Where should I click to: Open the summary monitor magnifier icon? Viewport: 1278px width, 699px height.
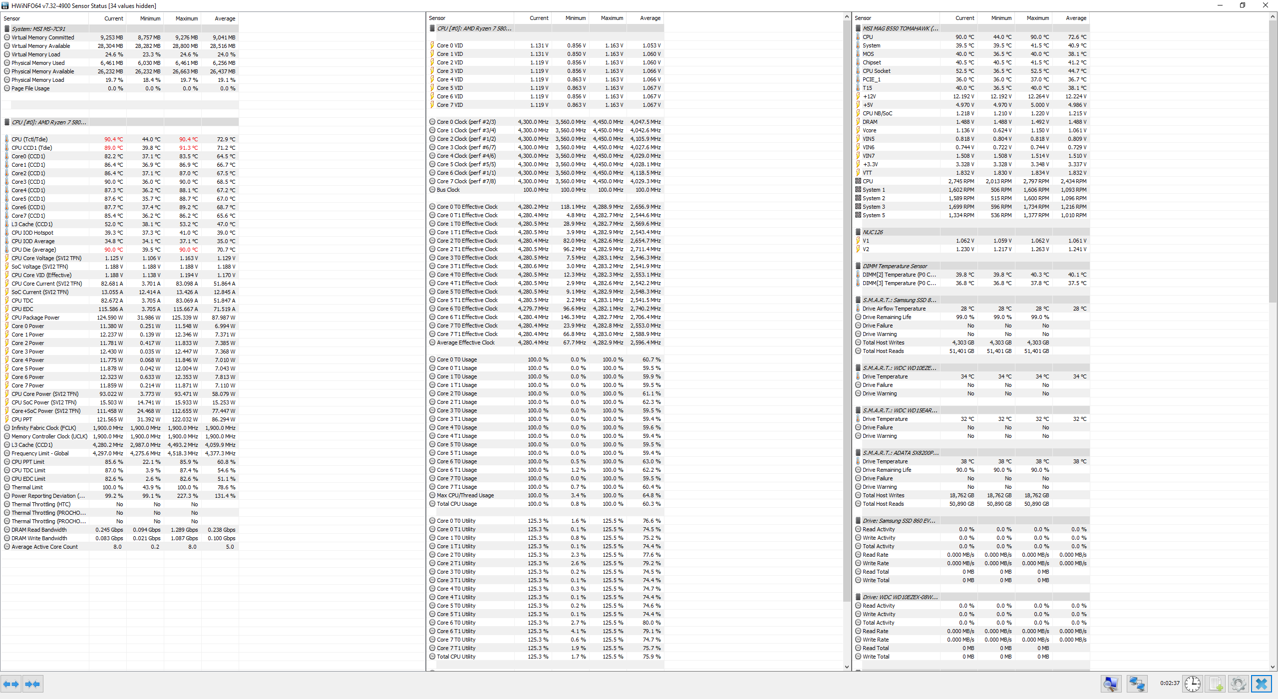point(1111,684)
